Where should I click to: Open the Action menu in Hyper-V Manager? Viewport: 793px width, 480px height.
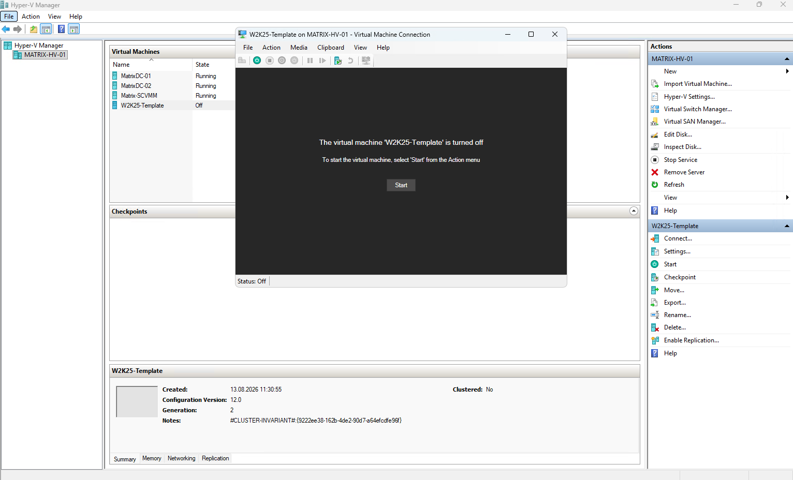click(31, 17)
